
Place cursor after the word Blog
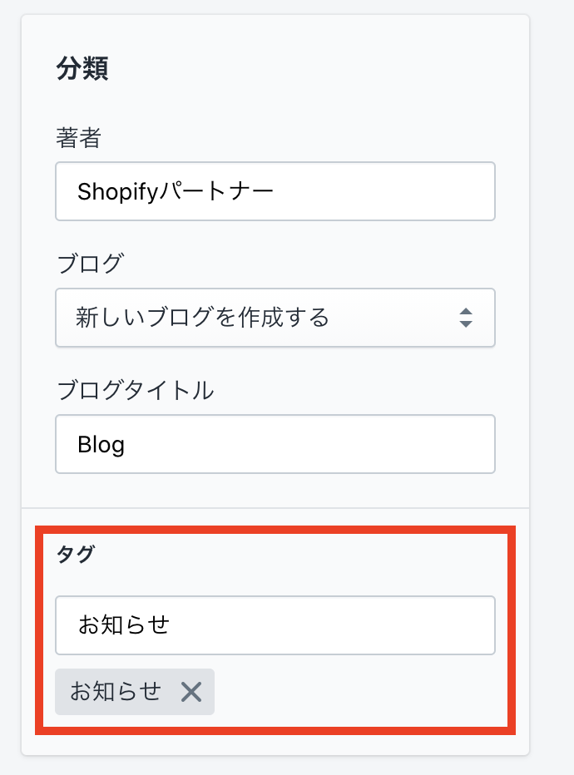pyautogui.click(x=126, y=444)
